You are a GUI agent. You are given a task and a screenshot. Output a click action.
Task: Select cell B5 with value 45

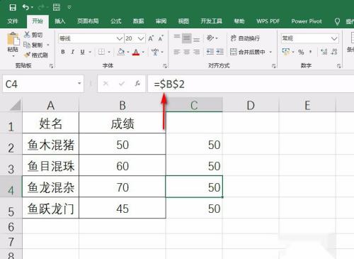point(122,208)
